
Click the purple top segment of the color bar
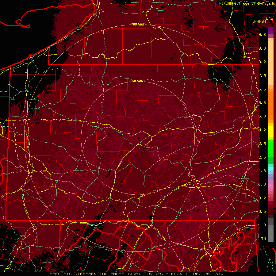pos(271,31)
